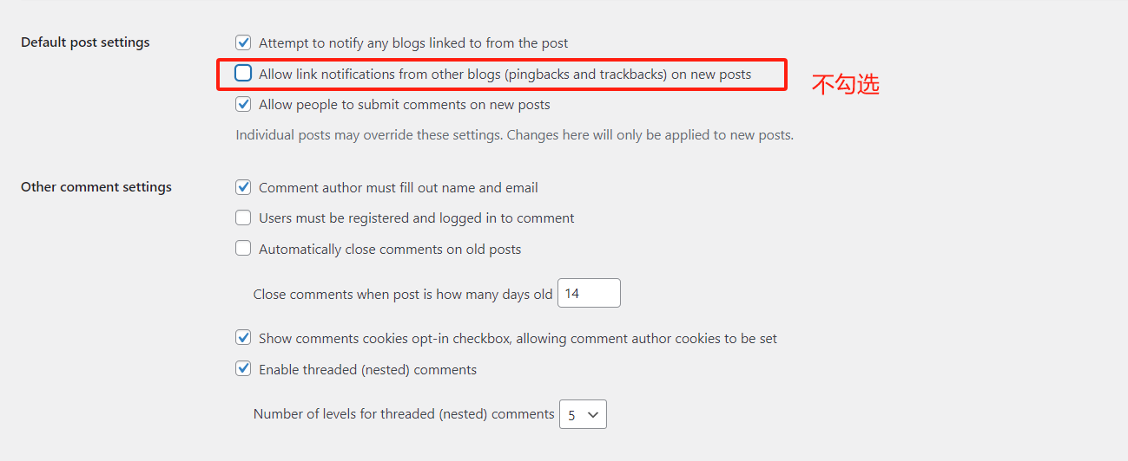Click the 'Close comments when post is' label
The width and height of the screenshot is (1128, 461).
point(402,295)
